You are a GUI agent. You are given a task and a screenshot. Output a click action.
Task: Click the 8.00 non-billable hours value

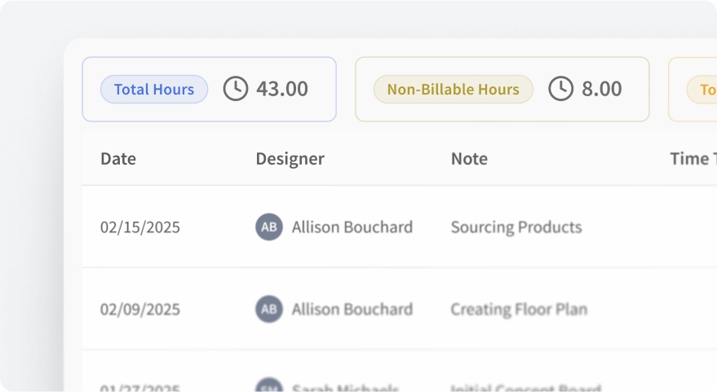click(x=602, y=89)
